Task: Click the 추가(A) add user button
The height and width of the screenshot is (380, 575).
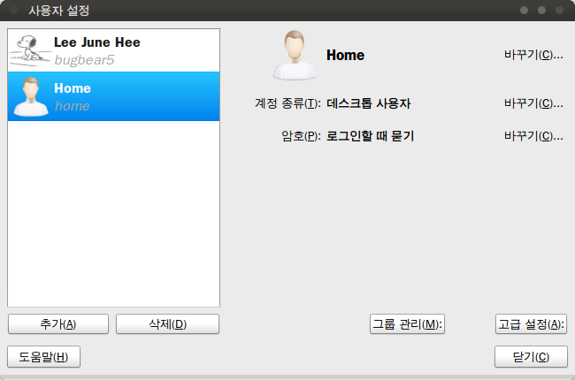Action: click(58, 324)
